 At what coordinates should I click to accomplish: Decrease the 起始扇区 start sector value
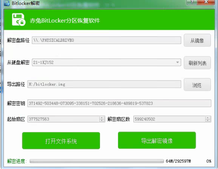pyautogui.click(x=102, y=121)
